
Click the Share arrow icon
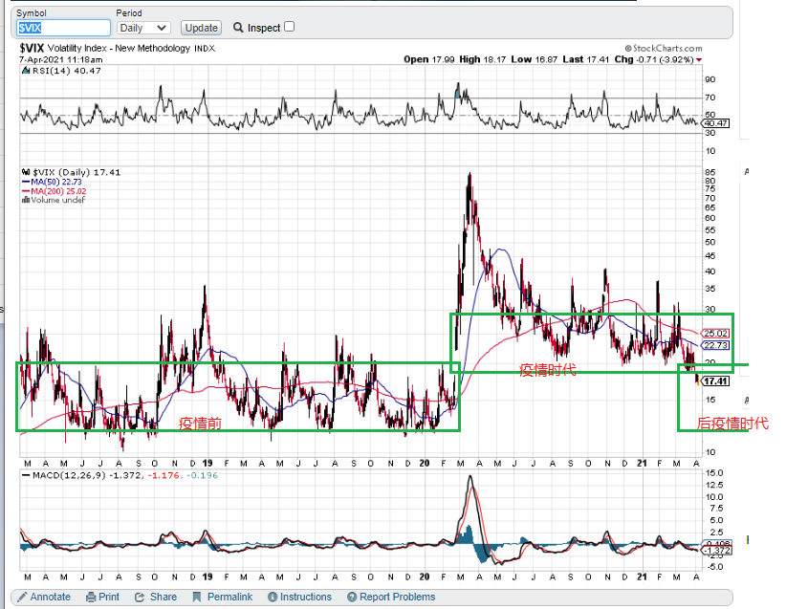[x=142, y=597]
